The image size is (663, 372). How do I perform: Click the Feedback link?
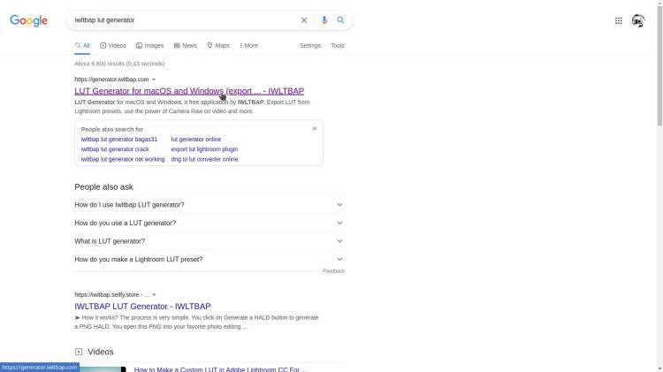(x=333, y=271)
